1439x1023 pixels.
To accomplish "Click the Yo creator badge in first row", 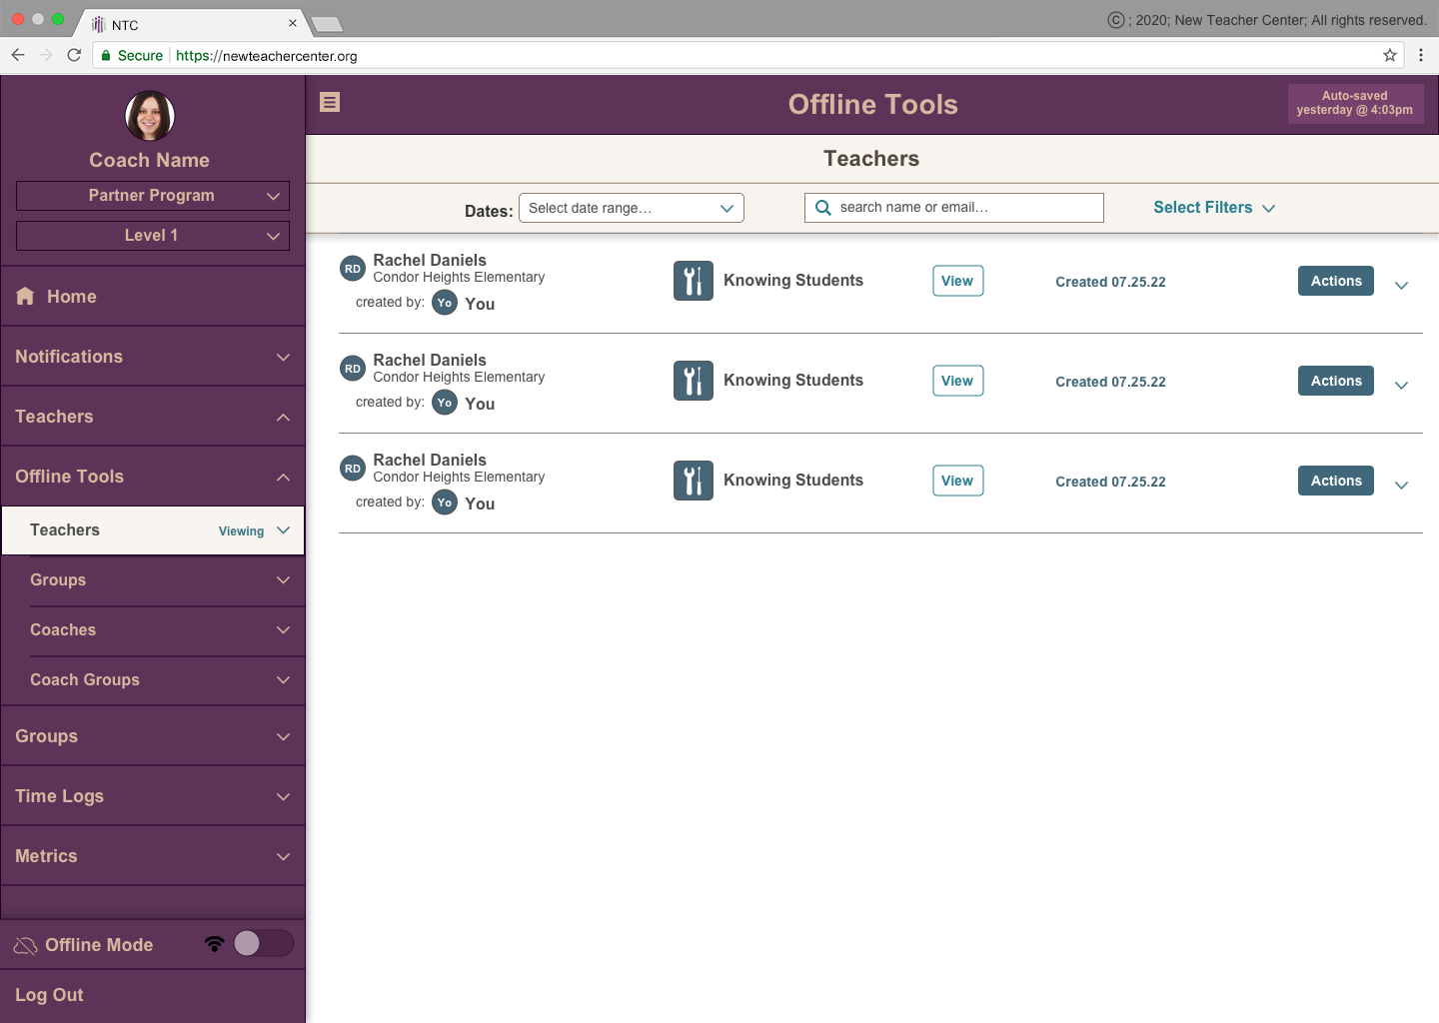I will coord(445,303).
